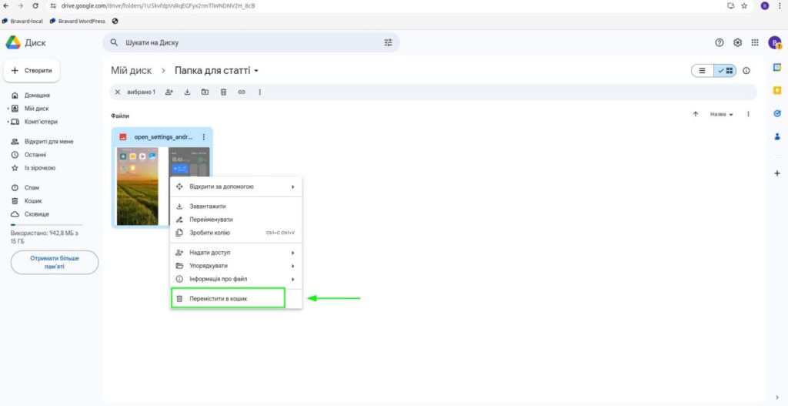The width and height of the screenshot is (788, 406).
Task: Switch to list layout view
Action: pos(702,71)
